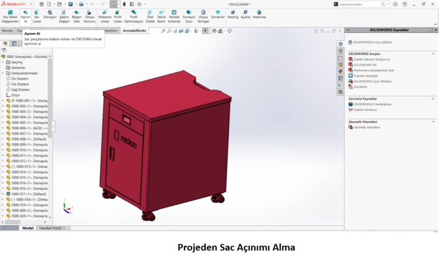Expand the Detaylandırmalar tree node
Image resolution: width=439 pixels, height=255 pixels.
tap(3, 73)
